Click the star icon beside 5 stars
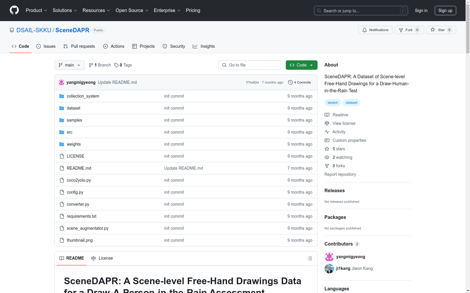Viewport: 470px width, 293px height. pyautogui.click(x=327, y=149)
